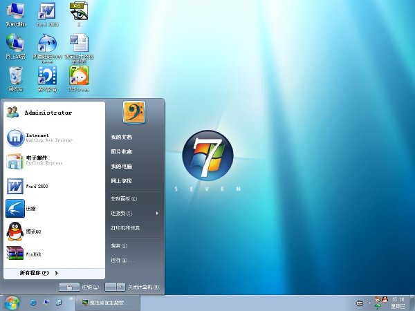Screen dimensions: 415x311
Task: Click the Administrator user icon in the Start menu
Action: [12, 113]
